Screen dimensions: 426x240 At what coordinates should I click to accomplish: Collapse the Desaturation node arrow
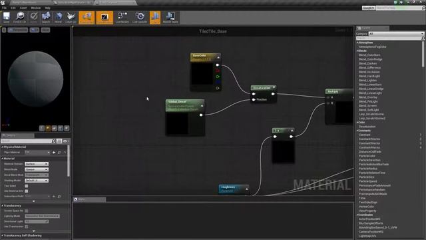(x=274, y=87)
